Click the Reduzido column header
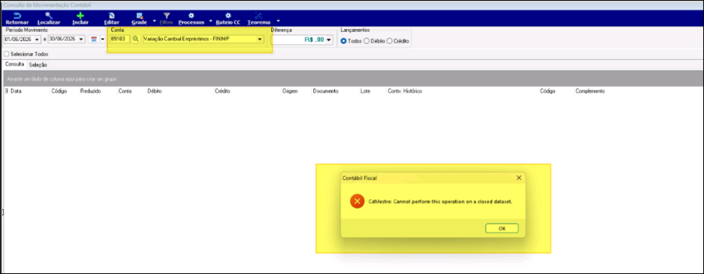704x274 pixels. coord(90,91)
